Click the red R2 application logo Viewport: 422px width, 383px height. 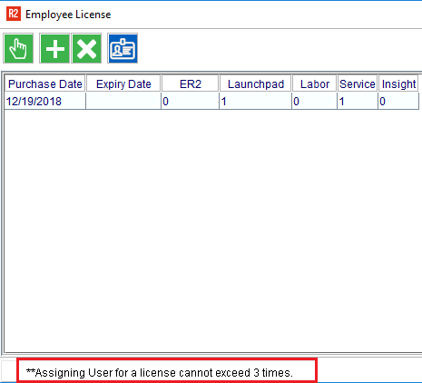(x=14, y=14)
